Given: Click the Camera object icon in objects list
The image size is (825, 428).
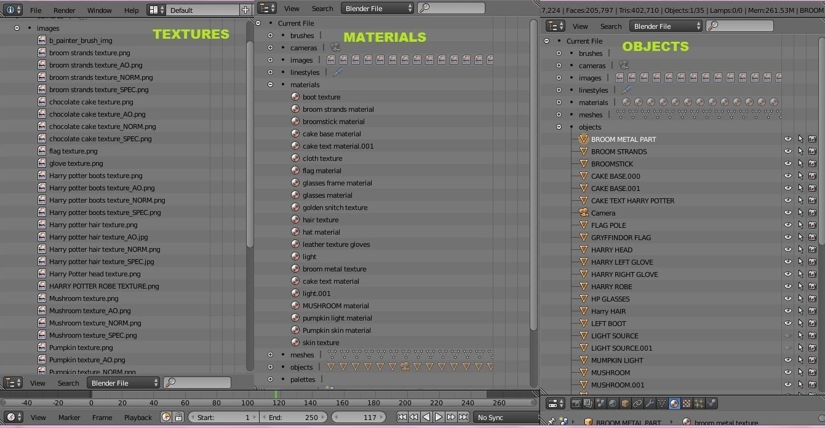Looking at the screenshot, I should (584, 213).
